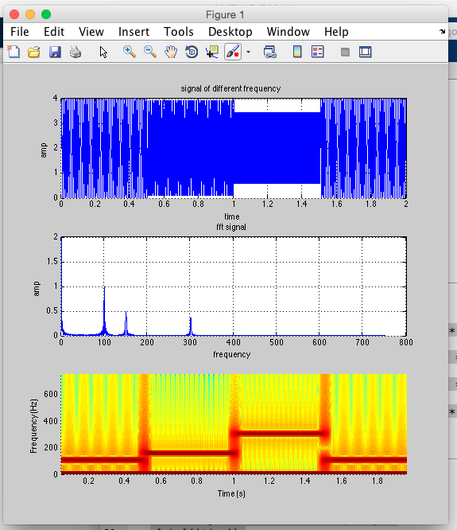Insert a colorbar using the toolbar icon

(x=297, y=52)
